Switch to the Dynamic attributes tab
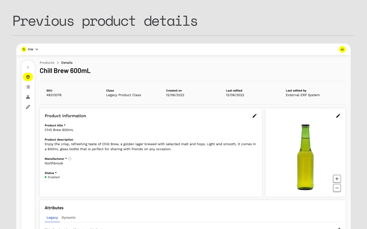Viewport: 367px width, 229px height. [69, 218]
